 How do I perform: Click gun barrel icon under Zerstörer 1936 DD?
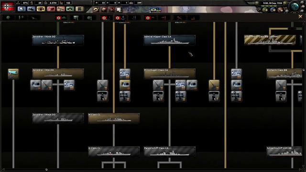pyautogui.click(x=47, y=85)
